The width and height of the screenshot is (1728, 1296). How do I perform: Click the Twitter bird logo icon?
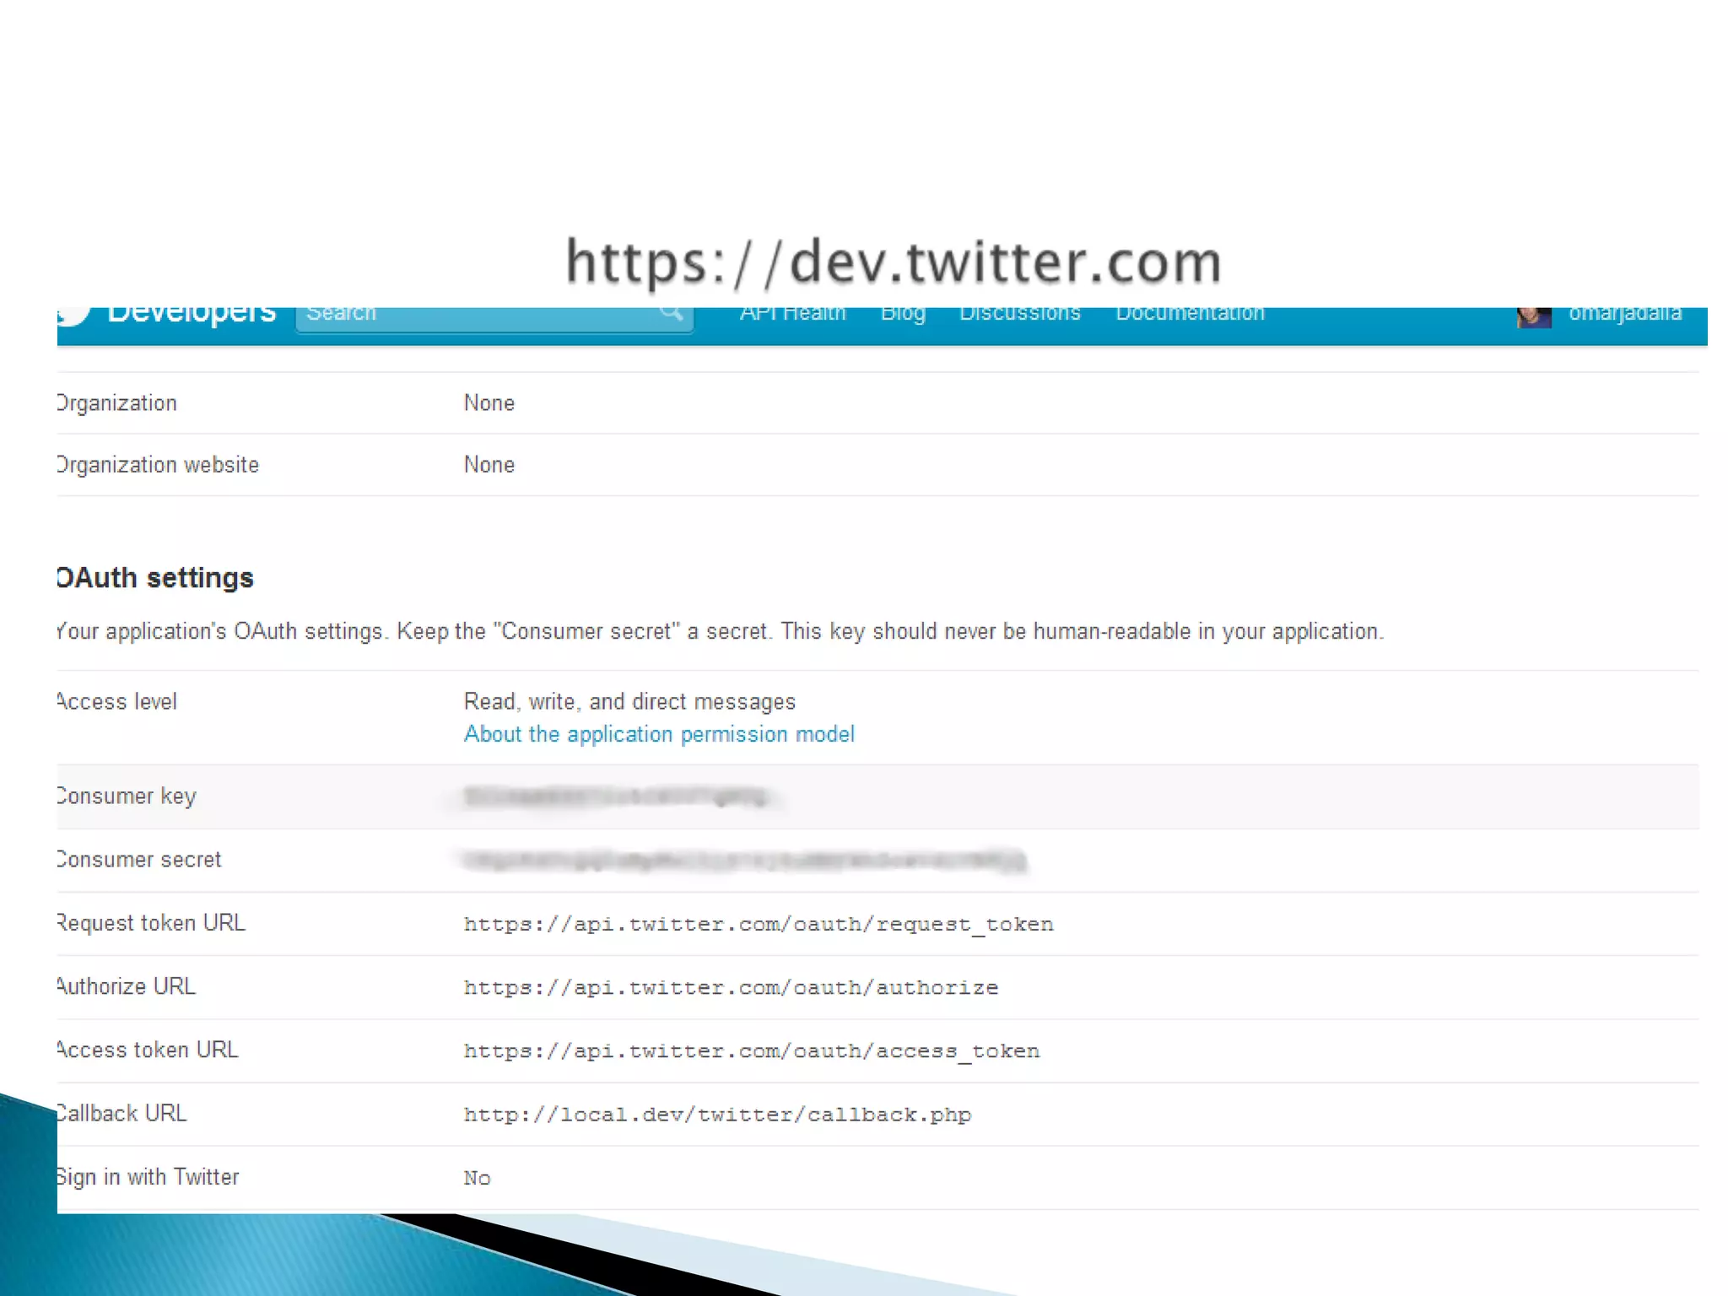click(74, 316)
